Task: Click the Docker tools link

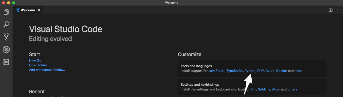Action: point(281,71)
